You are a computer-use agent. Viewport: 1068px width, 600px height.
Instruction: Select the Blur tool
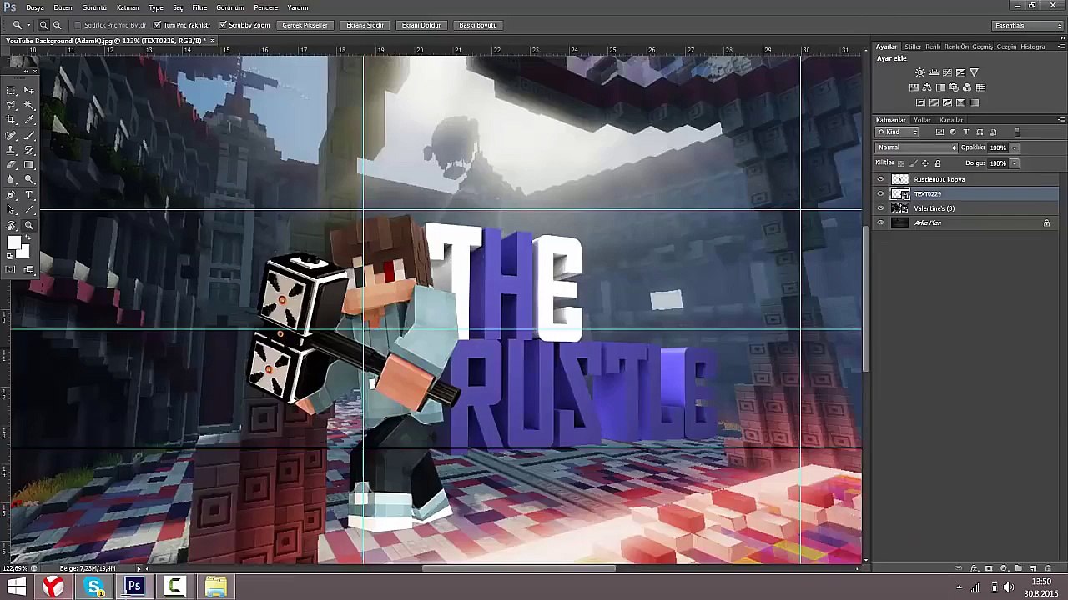pyautogui.click(x=11, y=180)
